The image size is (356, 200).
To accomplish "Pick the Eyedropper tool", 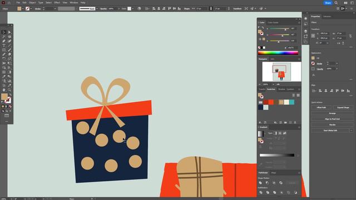I will click(x=4, y=77).
